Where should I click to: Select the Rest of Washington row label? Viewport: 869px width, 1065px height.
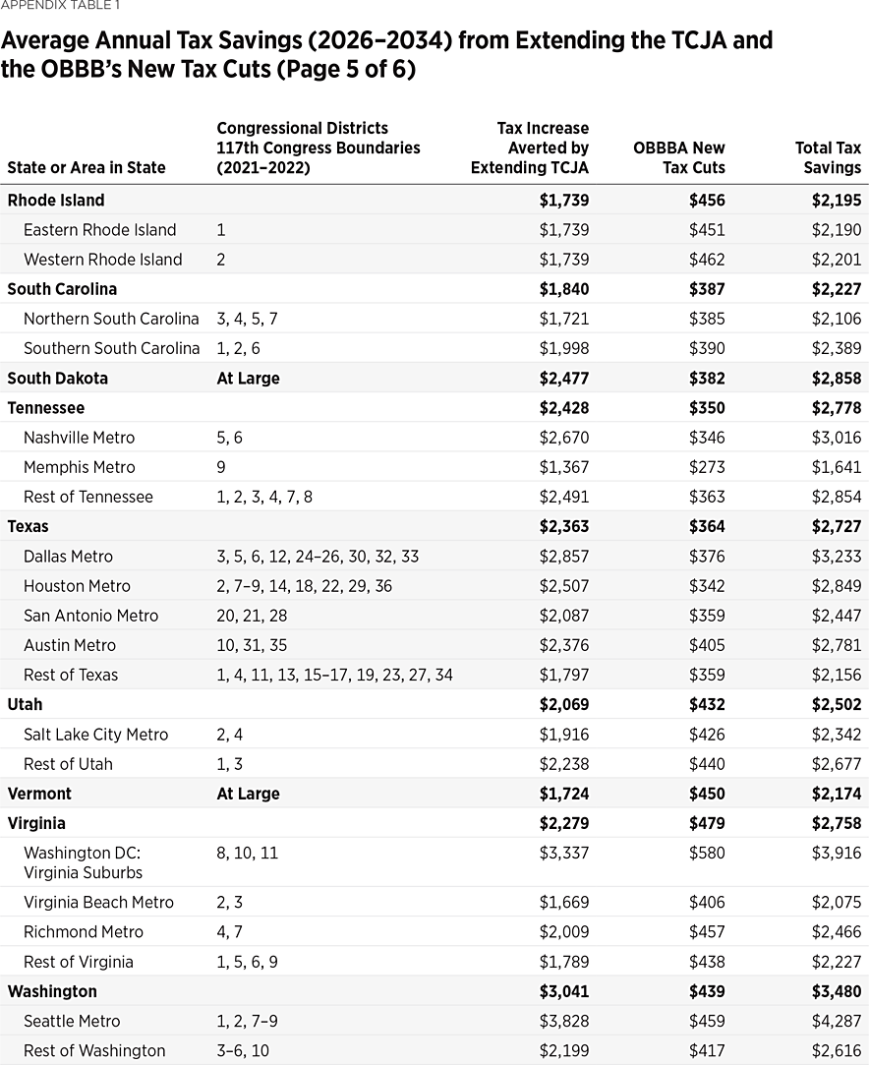(x=94, y=1050)
